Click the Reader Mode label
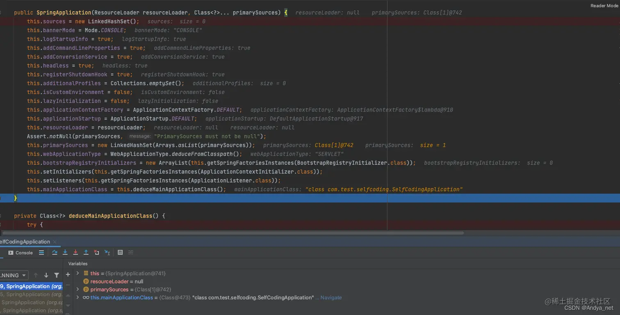This screenshot has height=315, width=620. [x=604, y=6]
